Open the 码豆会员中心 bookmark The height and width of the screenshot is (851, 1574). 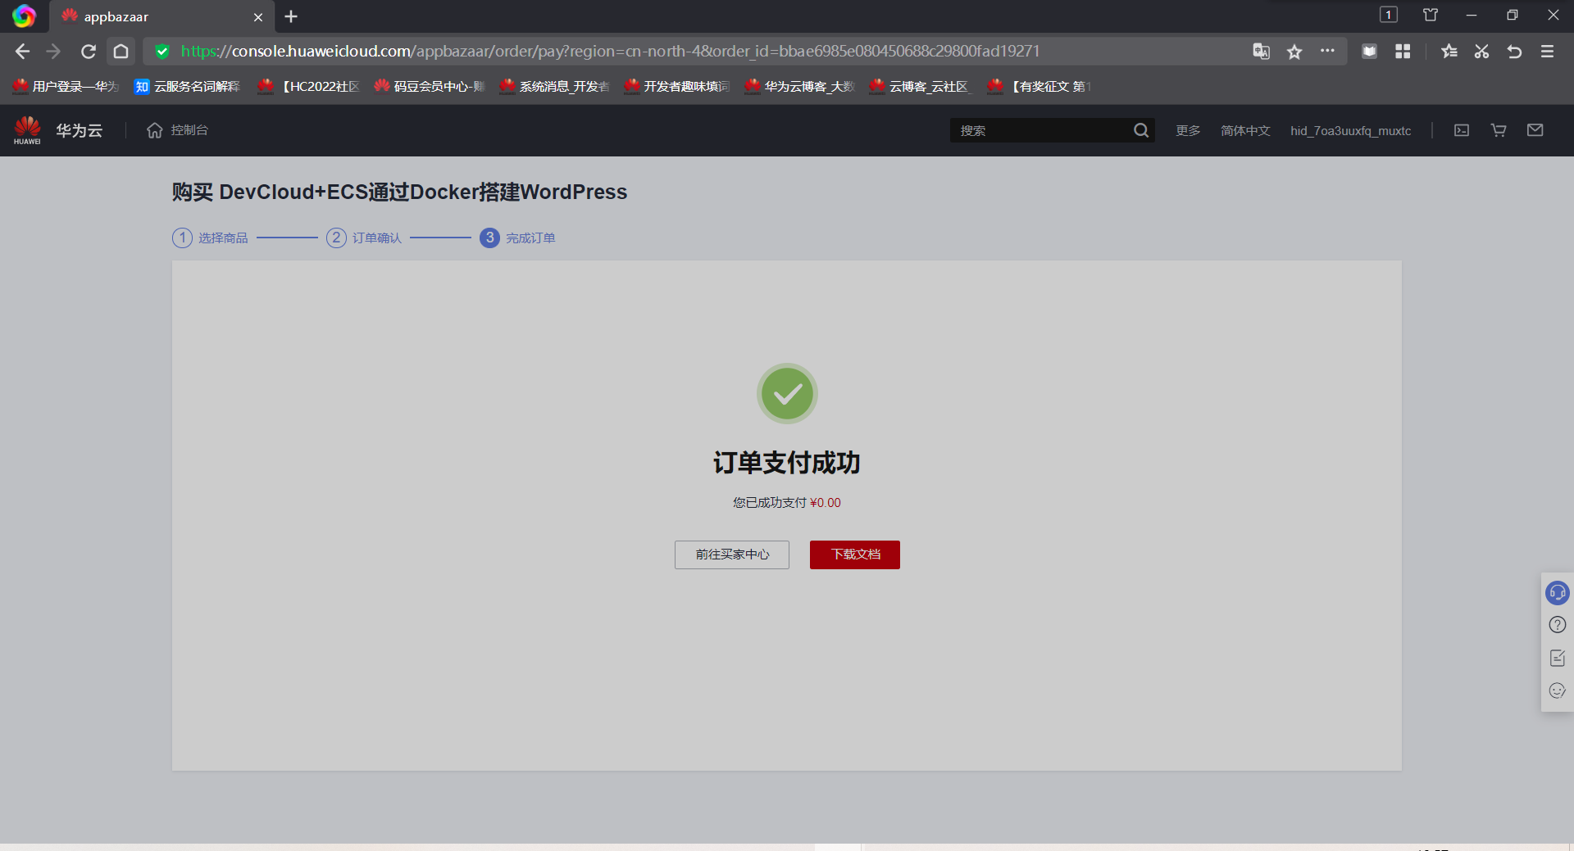point(430,86)
